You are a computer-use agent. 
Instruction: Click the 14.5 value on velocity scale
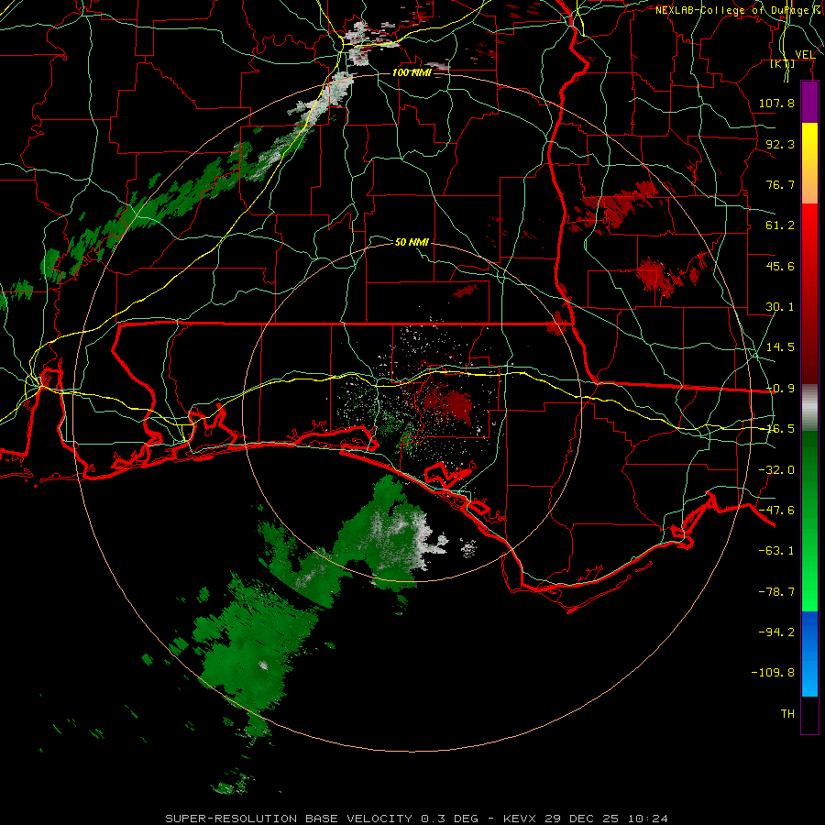point(780,347)
